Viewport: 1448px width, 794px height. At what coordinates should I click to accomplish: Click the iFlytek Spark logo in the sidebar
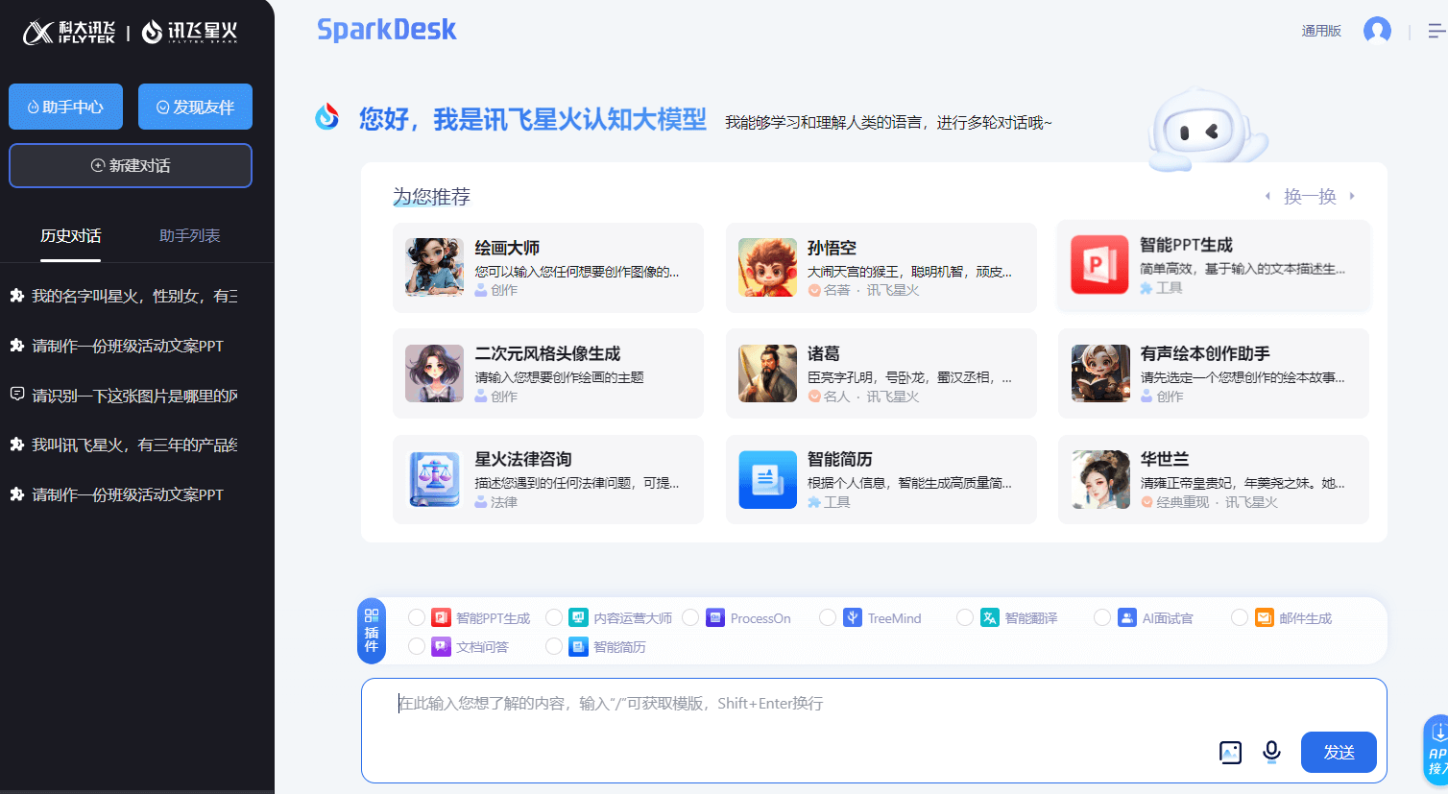189,32
